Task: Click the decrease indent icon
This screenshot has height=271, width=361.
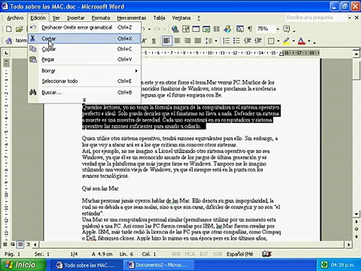Action: pyautogui.click(x=247, y=41)
